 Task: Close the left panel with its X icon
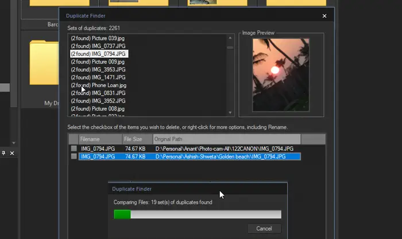click(x=12, y=153)
